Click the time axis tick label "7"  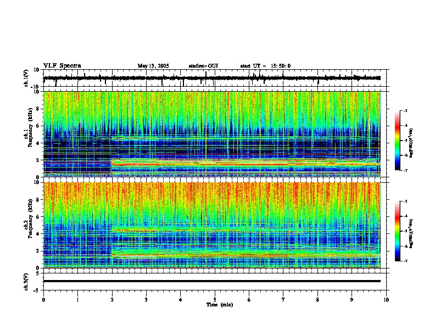(283, 300)
